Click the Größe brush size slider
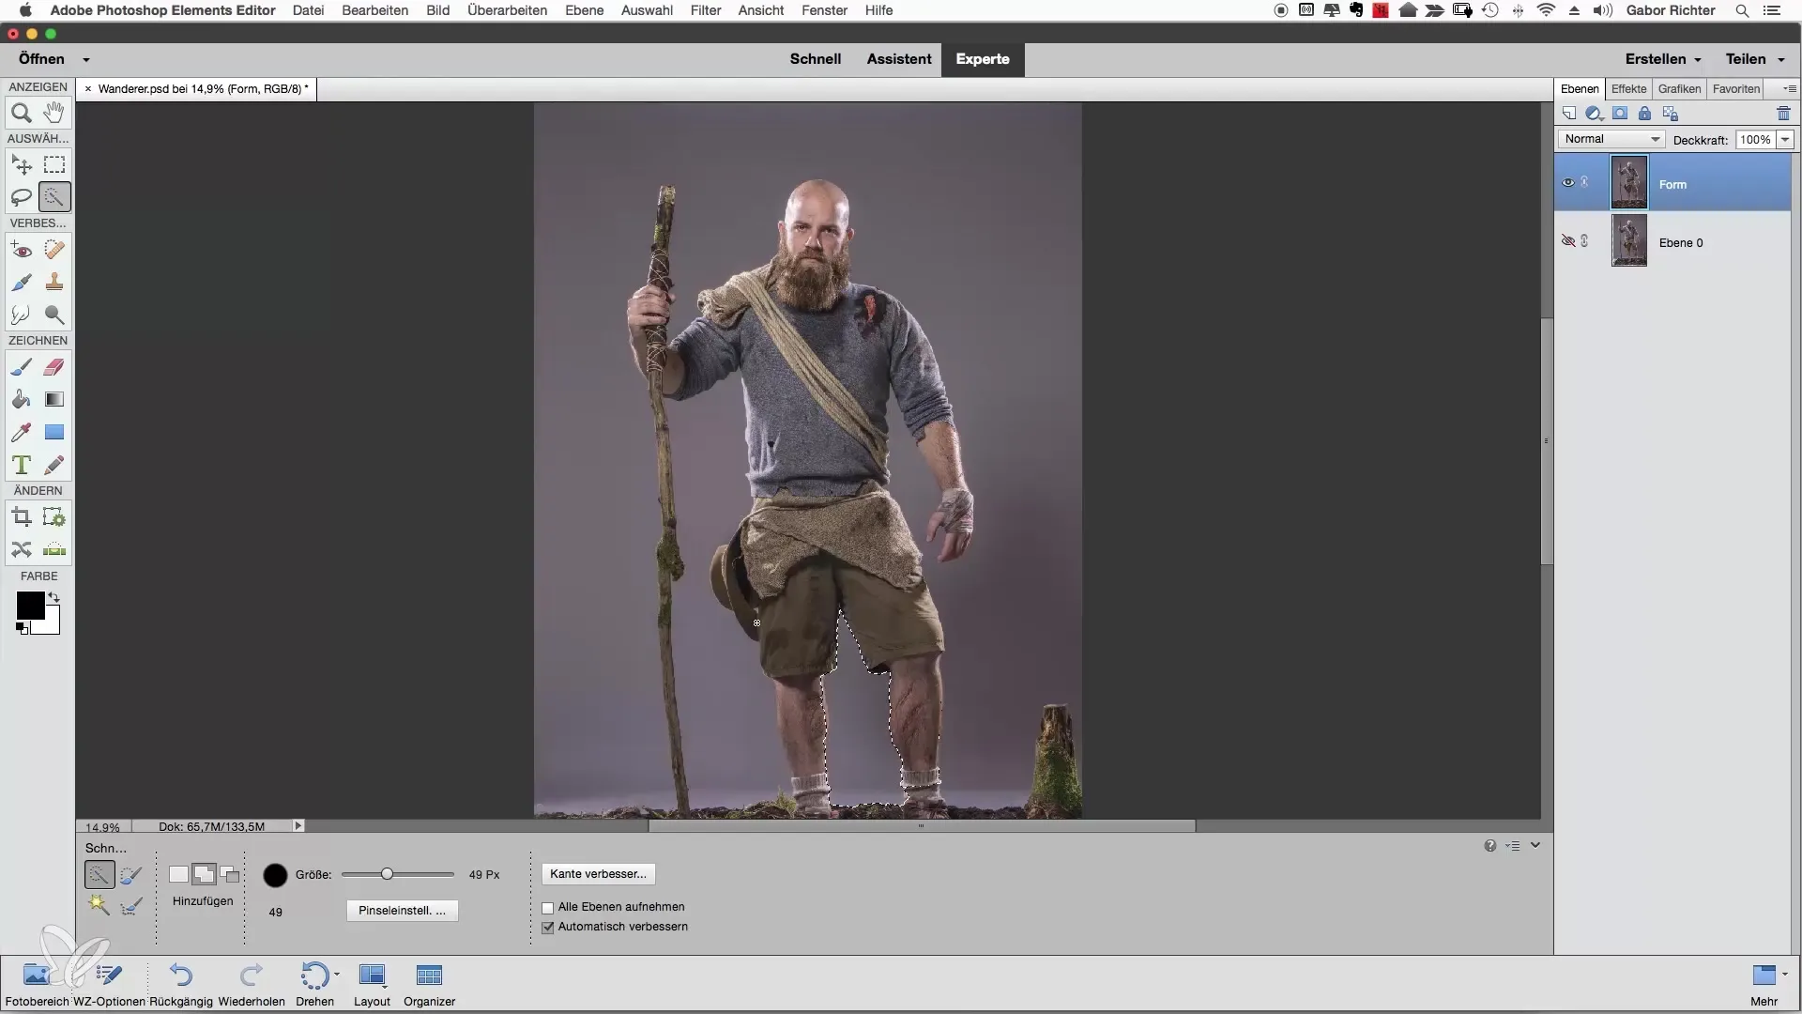1802x1014 pixels. pyautogui.click(x=398, y=874)
